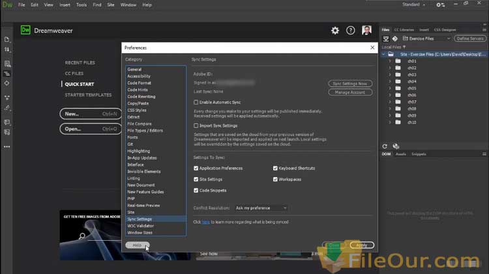Open the three-dots Customize Toolbar icon
This screenshot has width=489, height=274.
[x=7, y=146]
